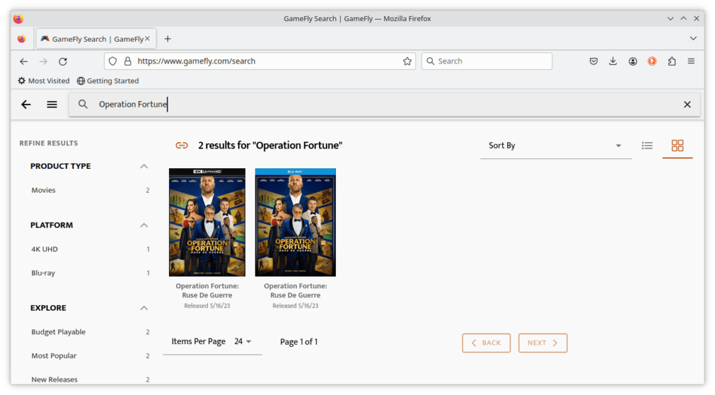Filter by Movies product type
715x395 pixels.
click(43, 190)
